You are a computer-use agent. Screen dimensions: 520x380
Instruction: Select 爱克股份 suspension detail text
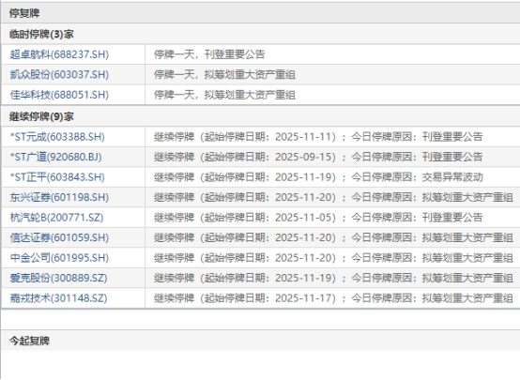click(333, 278)
